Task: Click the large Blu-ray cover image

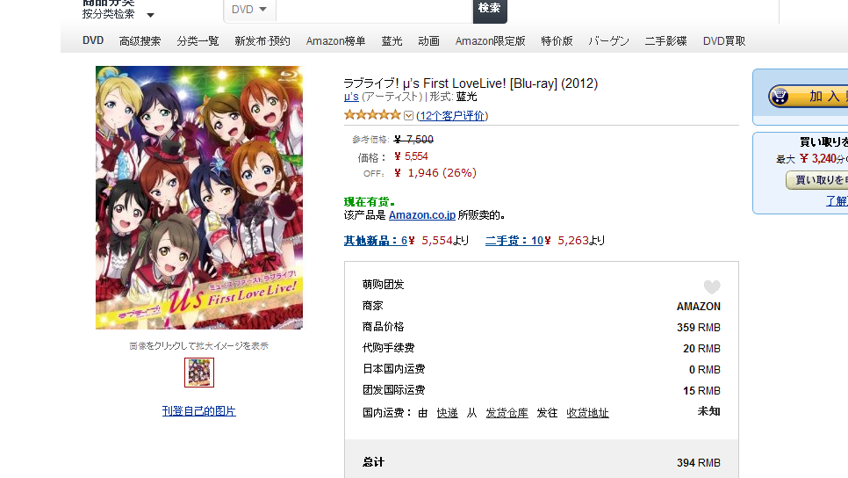Action: (199, 198)
